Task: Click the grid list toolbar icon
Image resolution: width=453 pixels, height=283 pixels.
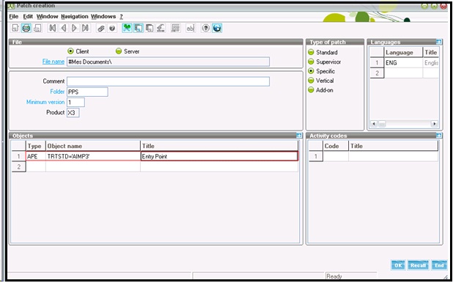Action: (175, 28)
